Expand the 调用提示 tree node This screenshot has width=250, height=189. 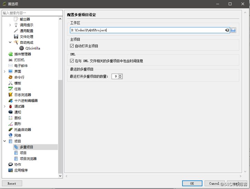[10, 25]
